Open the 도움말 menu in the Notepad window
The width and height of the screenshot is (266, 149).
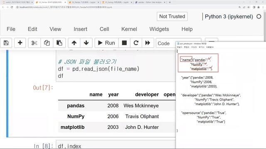click(210, 47)
